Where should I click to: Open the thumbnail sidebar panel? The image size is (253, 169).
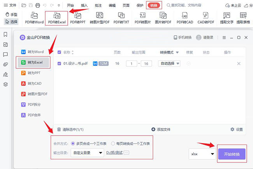point(5,44)
